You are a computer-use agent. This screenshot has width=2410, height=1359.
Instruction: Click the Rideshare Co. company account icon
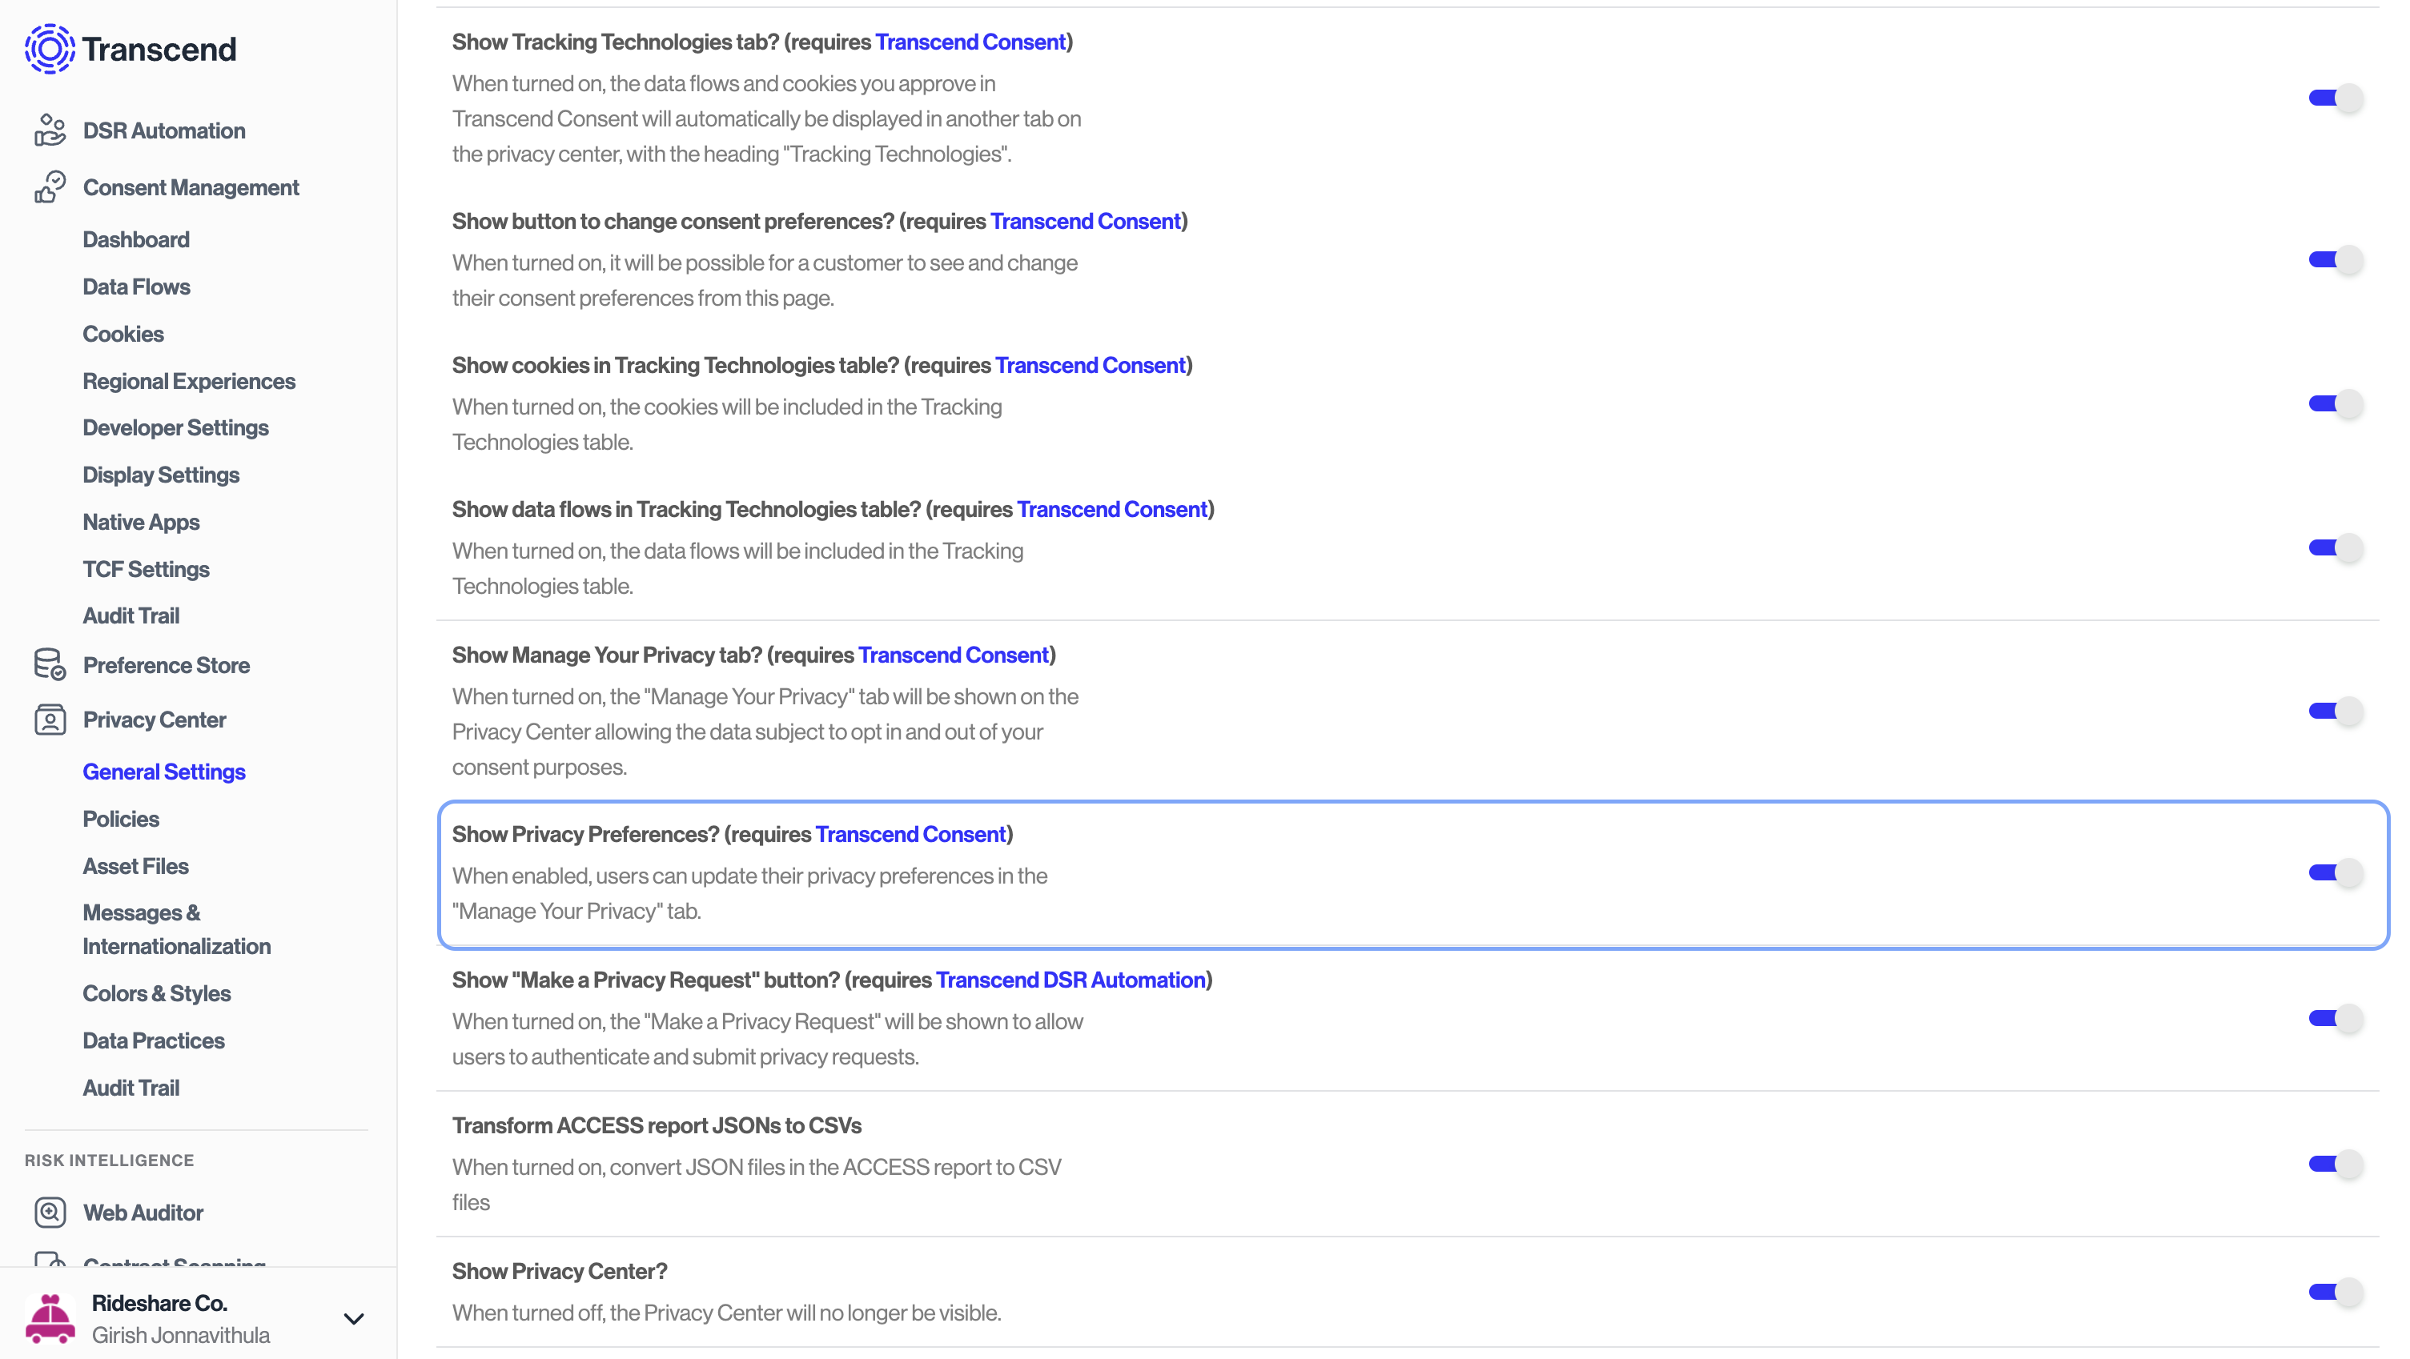(50, 1317)
